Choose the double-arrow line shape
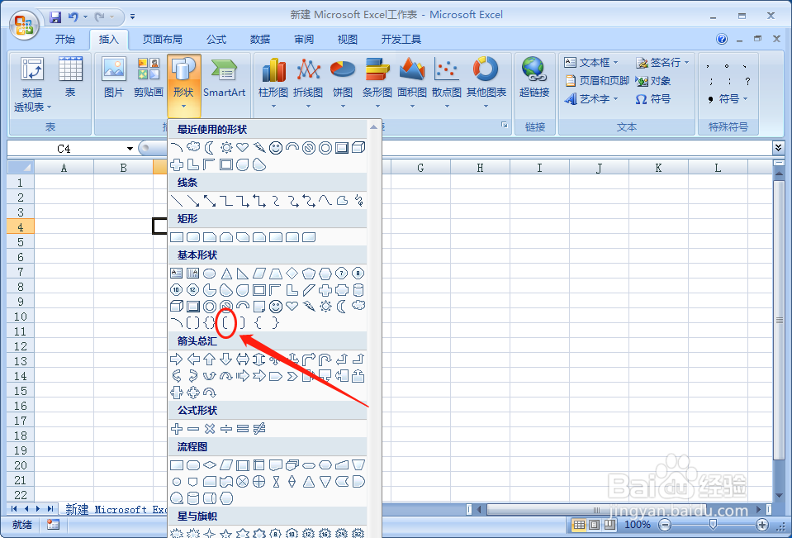The image size is (792, 538). [x=210, y=201]
